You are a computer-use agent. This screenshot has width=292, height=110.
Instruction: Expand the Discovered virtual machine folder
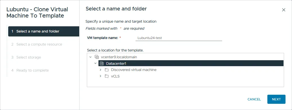coord(100,70)
